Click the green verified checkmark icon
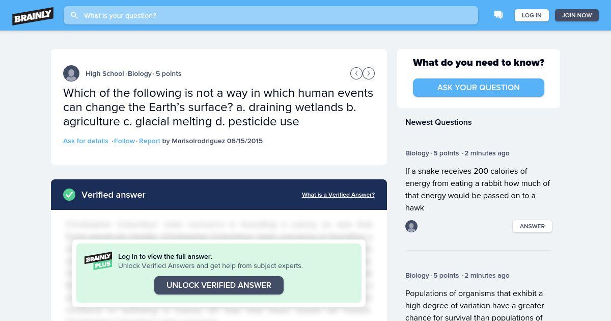Viewport: 611px width, 321px height. point(69,195)
